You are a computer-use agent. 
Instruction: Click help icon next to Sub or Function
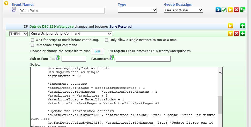coord(58,58)
